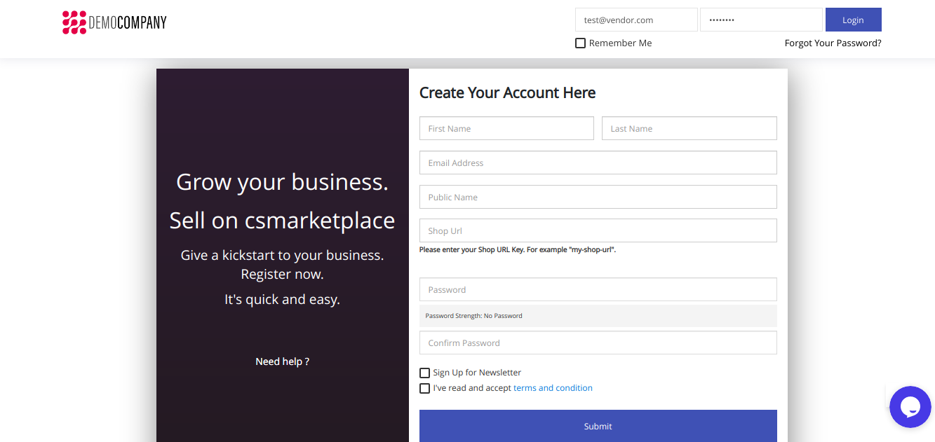Screen dimensions: 935x442
Task: Click the Confirm Password field
Action: [x=598, y=343]
